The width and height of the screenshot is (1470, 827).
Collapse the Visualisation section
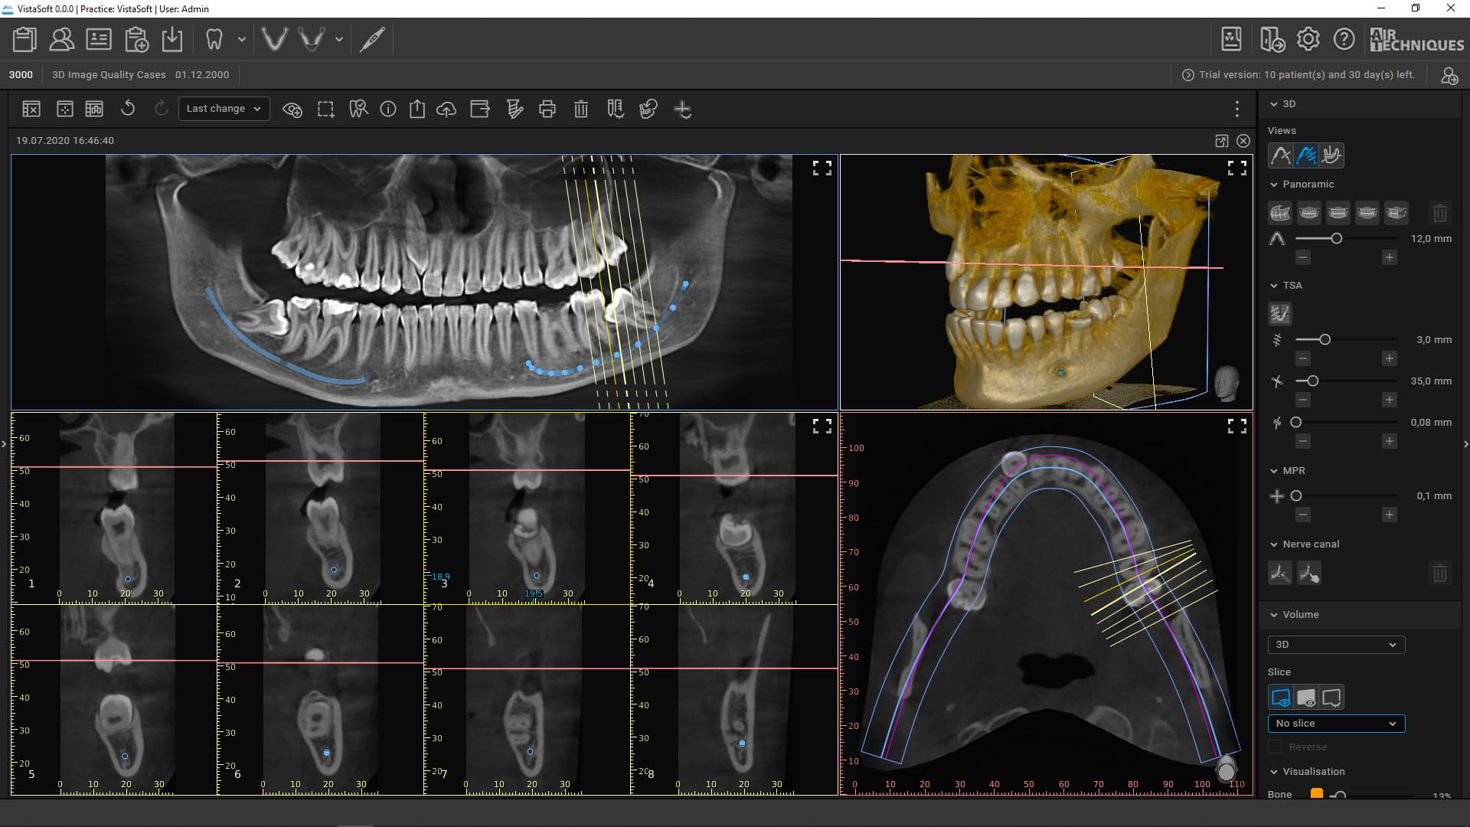point(1274,772)
